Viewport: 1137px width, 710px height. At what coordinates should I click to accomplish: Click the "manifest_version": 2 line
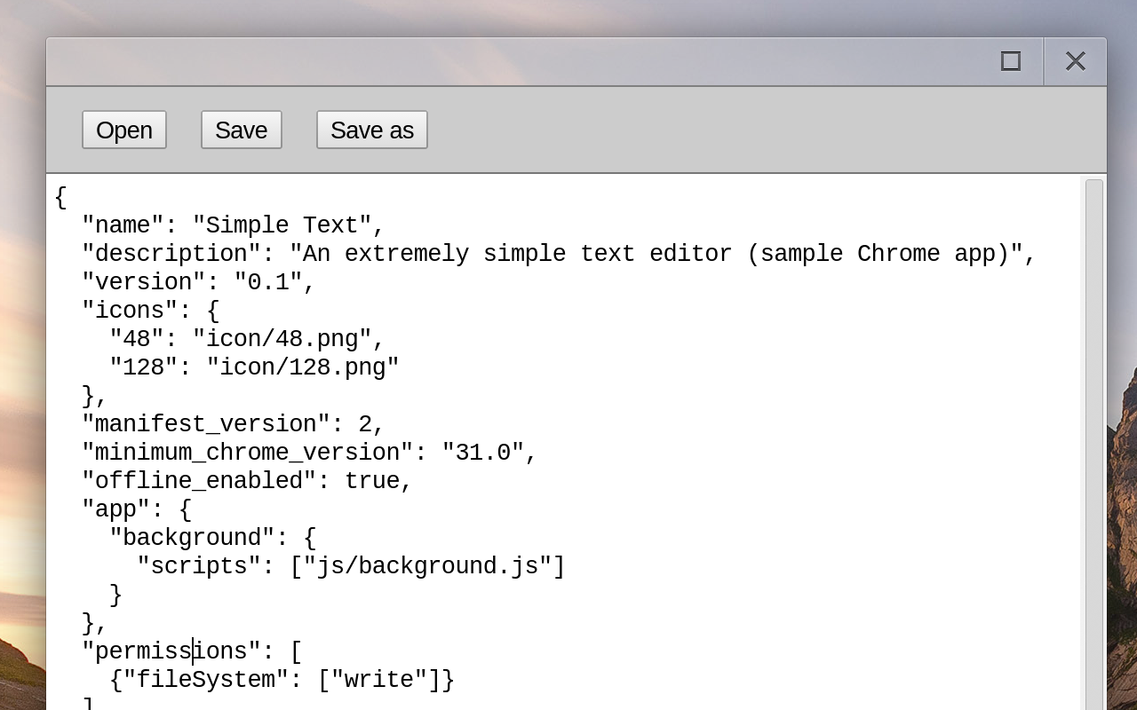tap(233, 424)
